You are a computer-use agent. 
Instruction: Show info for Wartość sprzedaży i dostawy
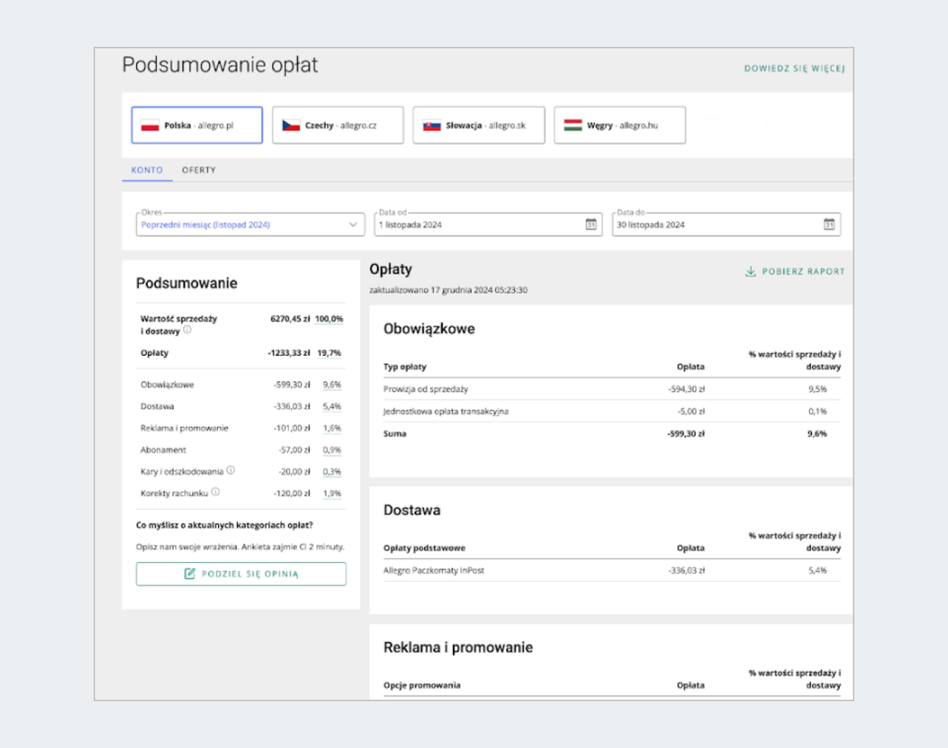coord(187,330)
